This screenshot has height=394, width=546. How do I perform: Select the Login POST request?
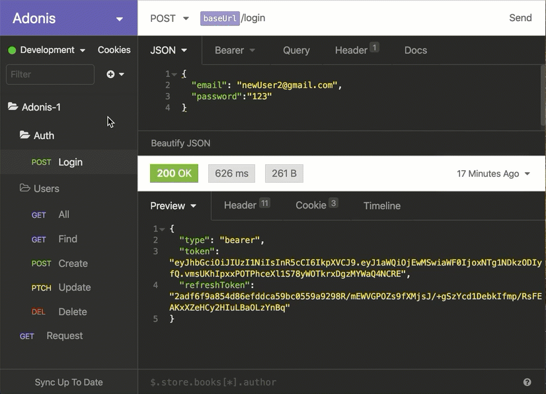(69, 162)
